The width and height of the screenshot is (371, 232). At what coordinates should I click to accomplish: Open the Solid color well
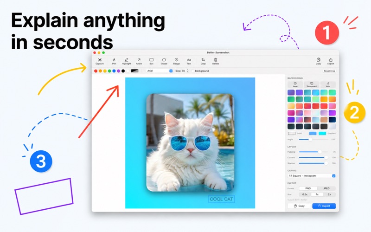[x=292, y=134]
